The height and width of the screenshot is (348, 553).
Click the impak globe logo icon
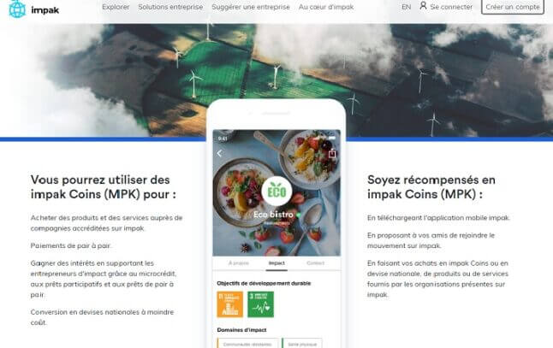coord(17,9)
